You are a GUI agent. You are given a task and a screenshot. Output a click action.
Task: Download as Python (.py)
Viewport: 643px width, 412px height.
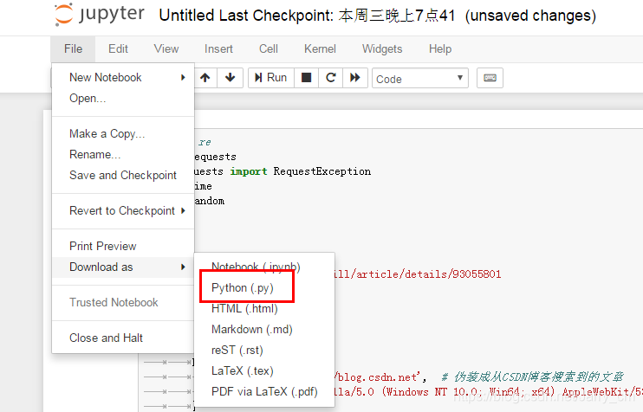(264, 288)
